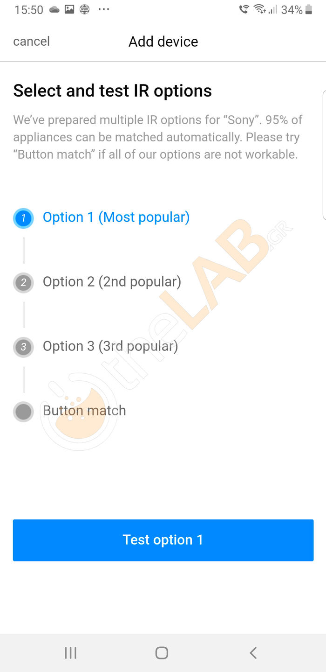Select the Button match radio circle
The height and width of the screenshot is (672, 326).
pos(23,411)
